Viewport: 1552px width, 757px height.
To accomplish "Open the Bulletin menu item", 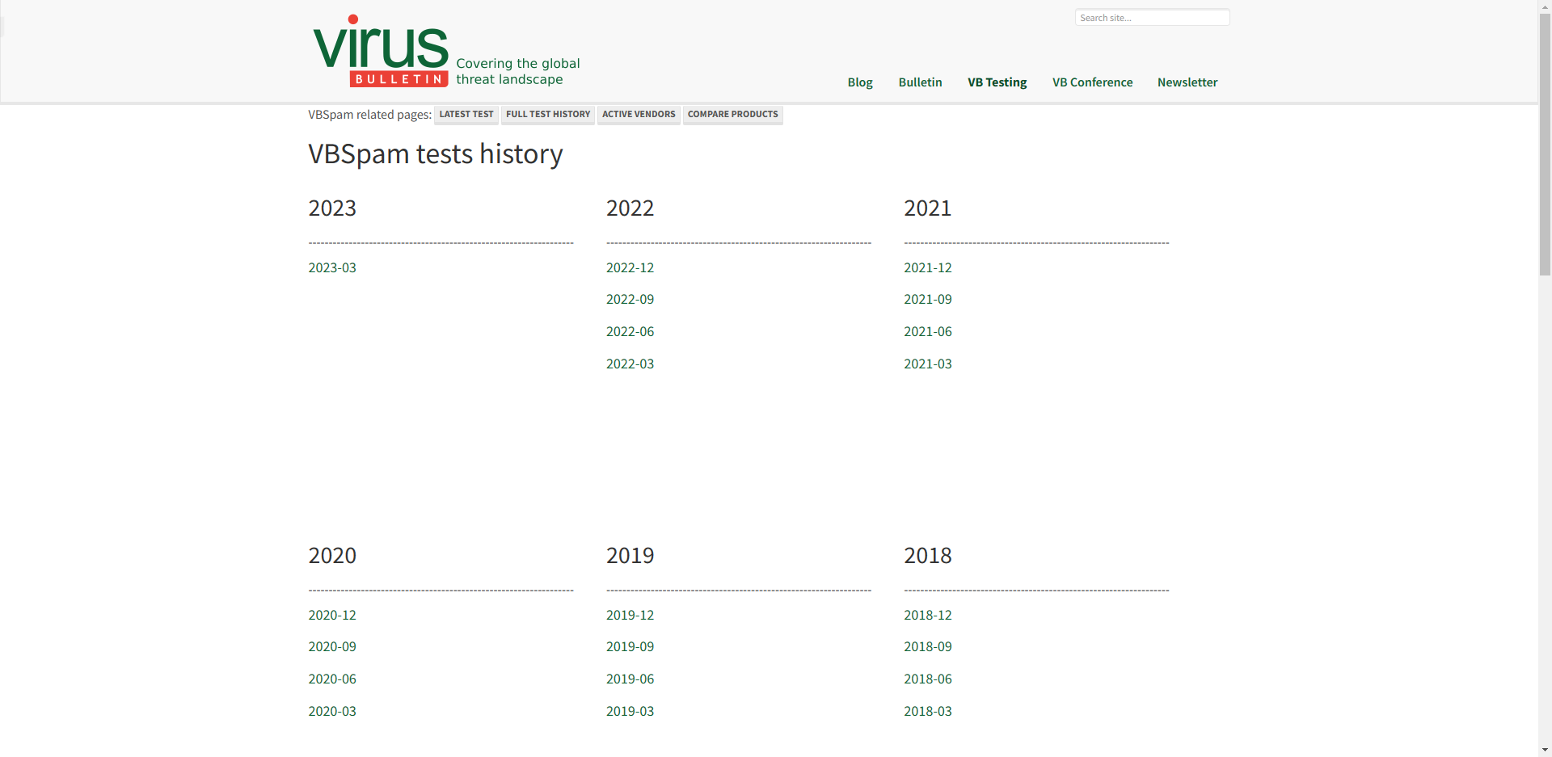I will [920, 82].
